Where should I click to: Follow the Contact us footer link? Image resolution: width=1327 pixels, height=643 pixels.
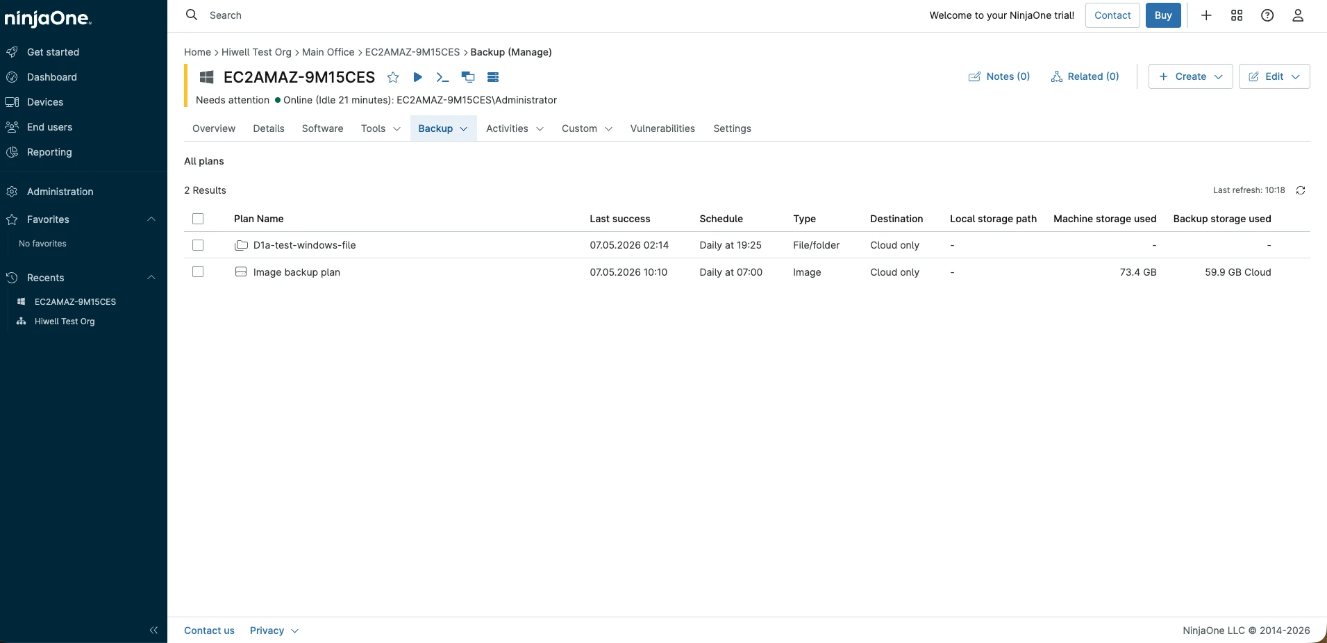point(209,631)
